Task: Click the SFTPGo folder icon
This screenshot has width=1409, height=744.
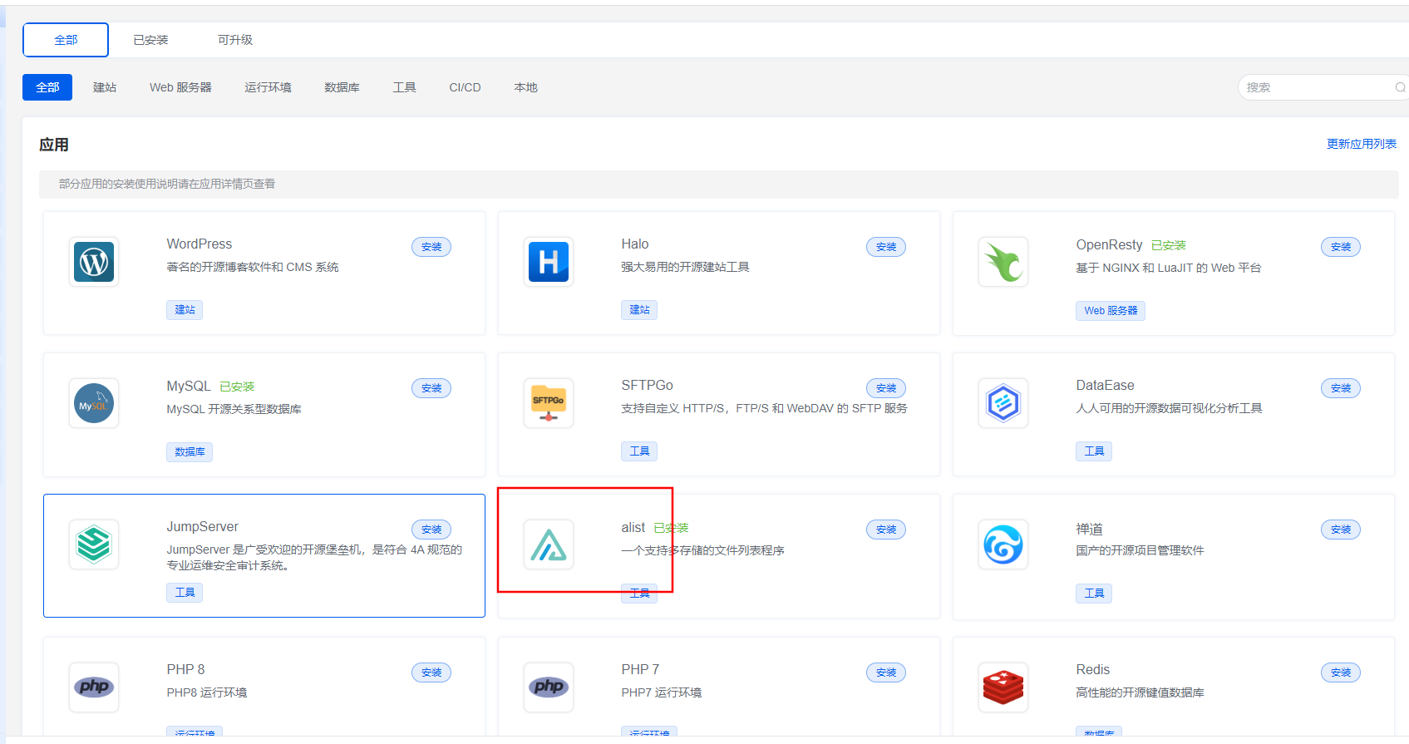Action: click(549, 403)
